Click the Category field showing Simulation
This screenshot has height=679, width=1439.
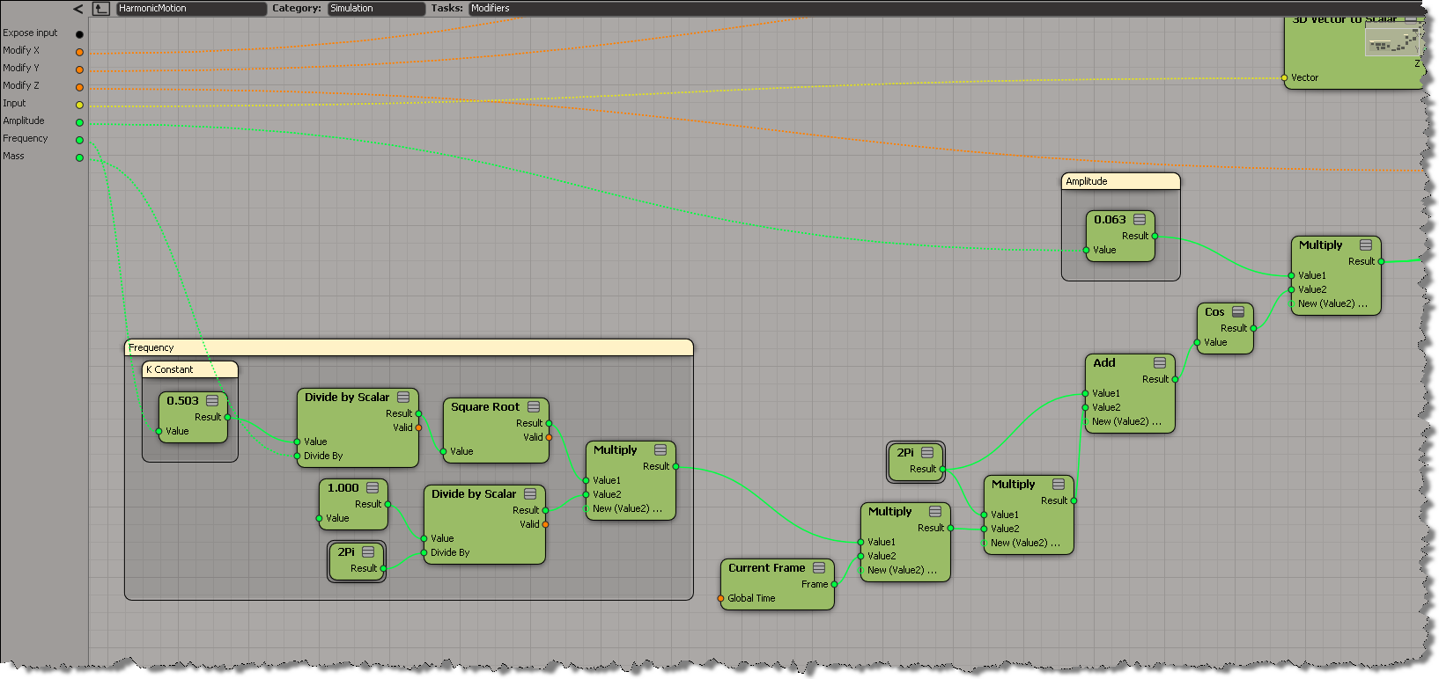(x=375, y=9)
